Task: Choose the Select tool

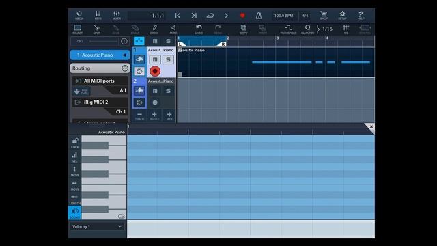Action: coord(77,29)
